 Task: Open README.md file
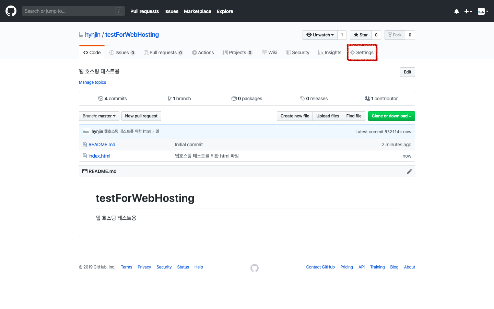(102, 145)
